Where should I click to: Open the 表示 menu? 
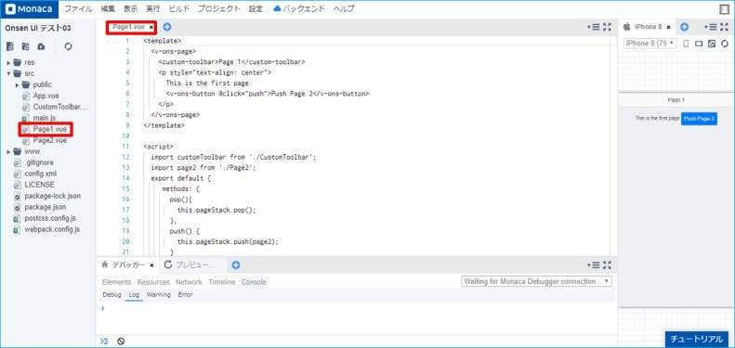130,9
